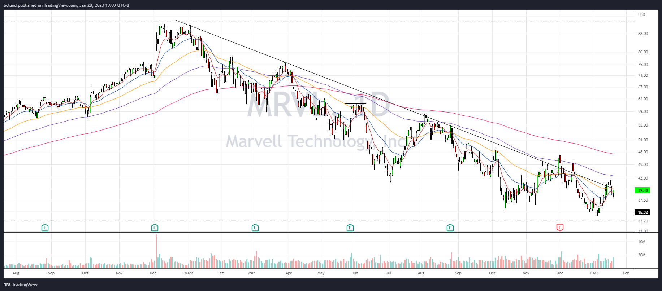Click the 63.00 price axis label
This screenshot has width=662, height=291.
tap(643, 99)
